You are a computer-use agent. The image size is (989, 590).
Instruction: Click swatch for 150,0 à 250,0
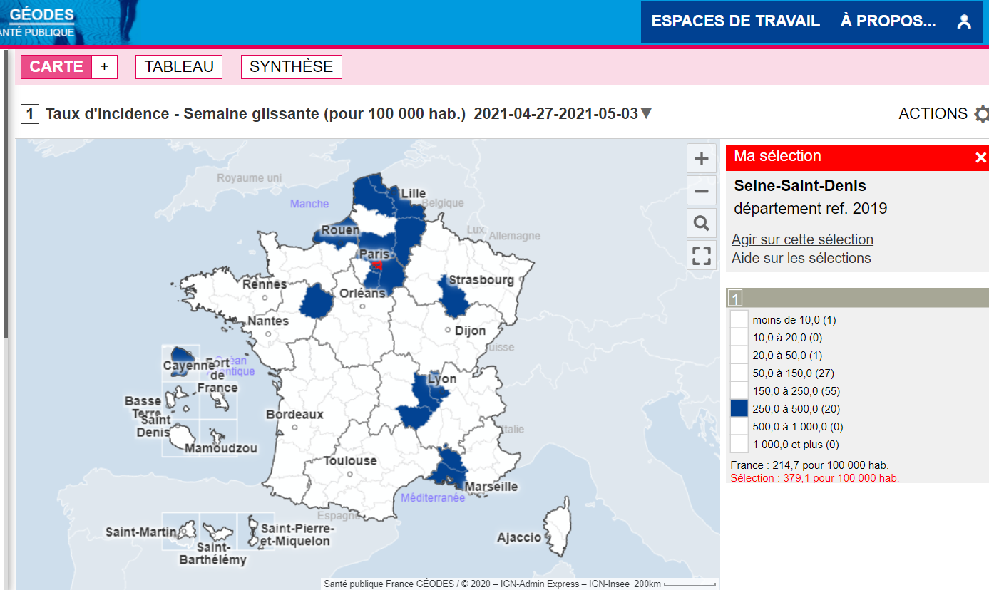point(739,390)
